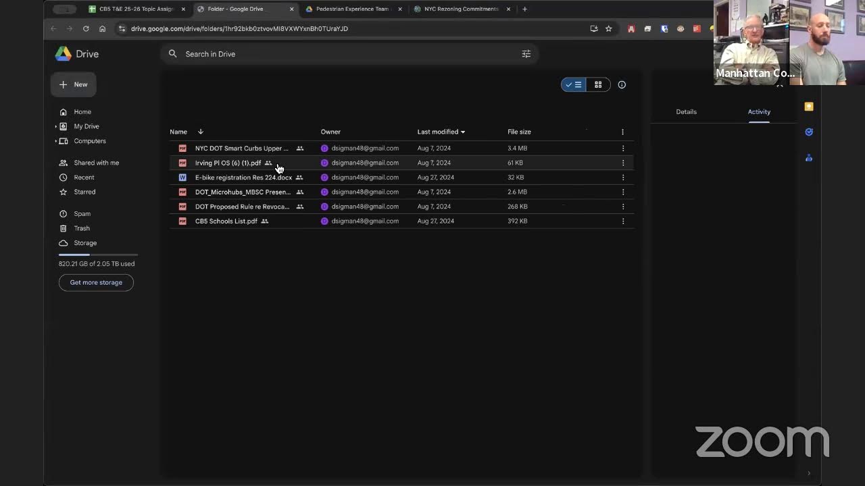Click shared icon beside CB5 Schools List.pdf
The image size is (865, 486).
[x=265, y=221]
